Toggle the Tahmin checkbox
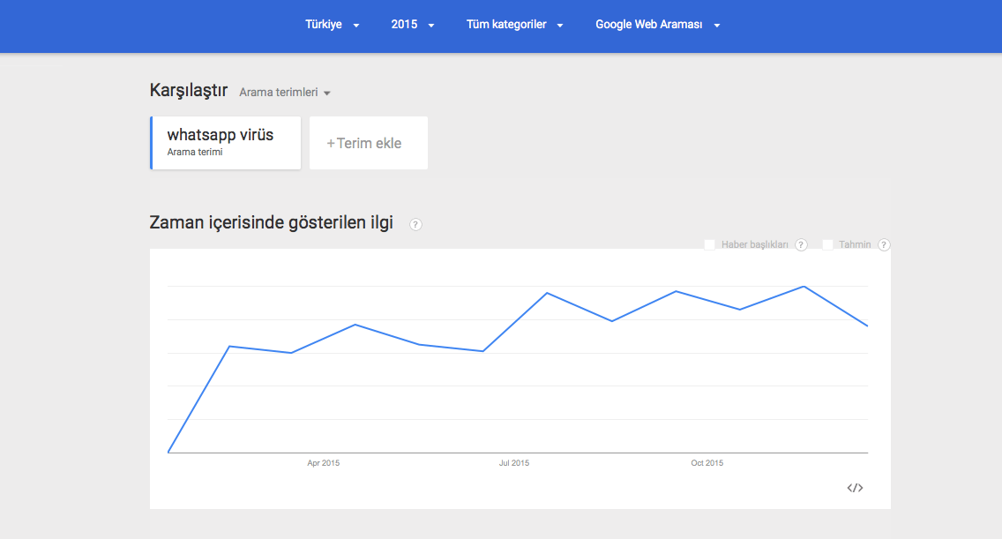Viewport: 1002px width, 539px height. tap(827, 244)
